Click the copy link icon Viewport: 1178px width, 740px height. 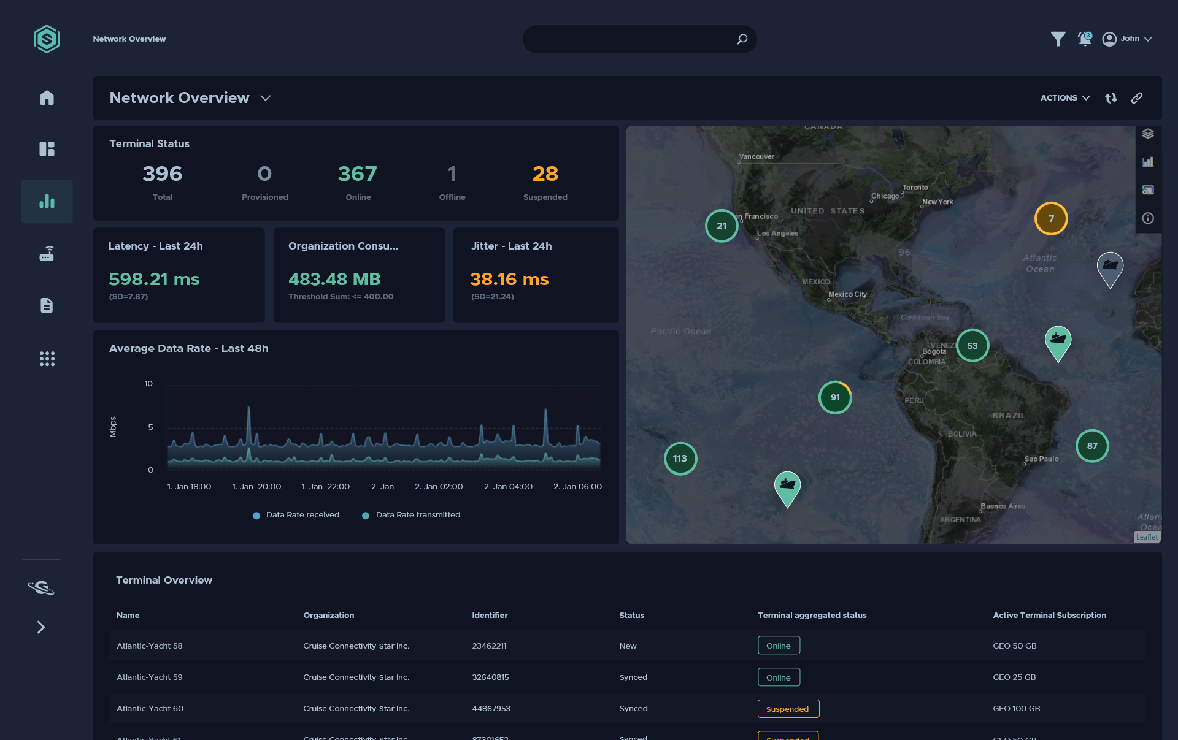[x=1137, y=98]
